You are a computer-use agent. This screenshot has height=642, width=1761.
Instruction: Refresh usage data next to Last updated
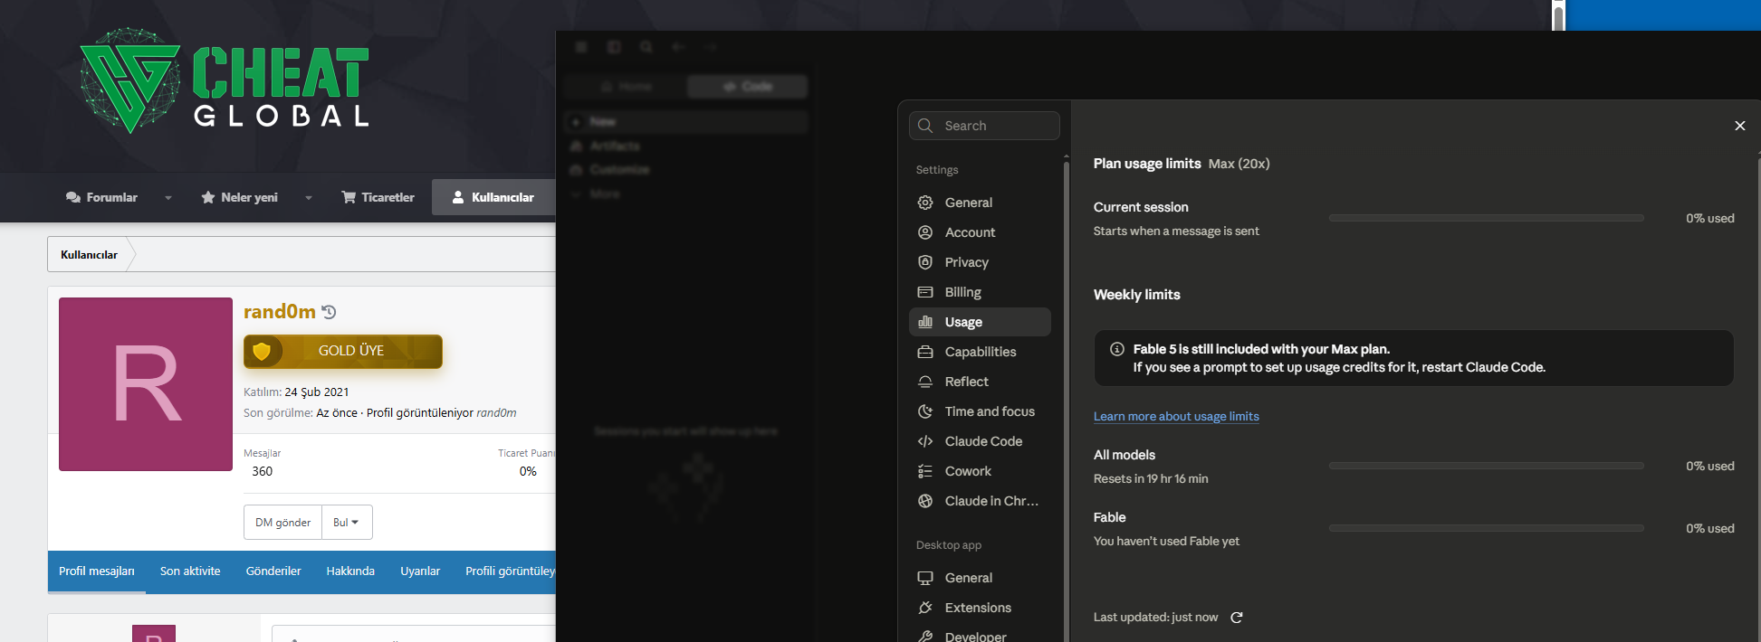1237,618
